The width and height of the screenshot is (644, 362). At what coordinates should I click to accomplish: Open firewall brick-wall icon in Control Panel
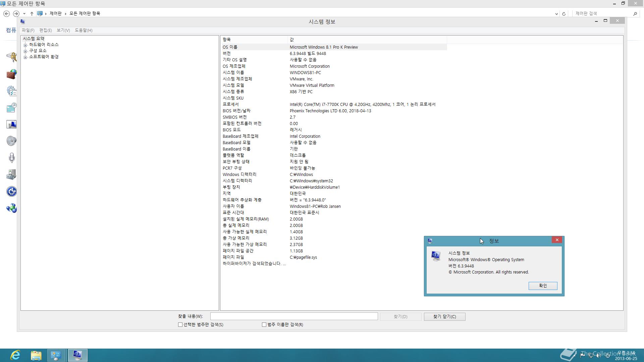click(11, 74)
